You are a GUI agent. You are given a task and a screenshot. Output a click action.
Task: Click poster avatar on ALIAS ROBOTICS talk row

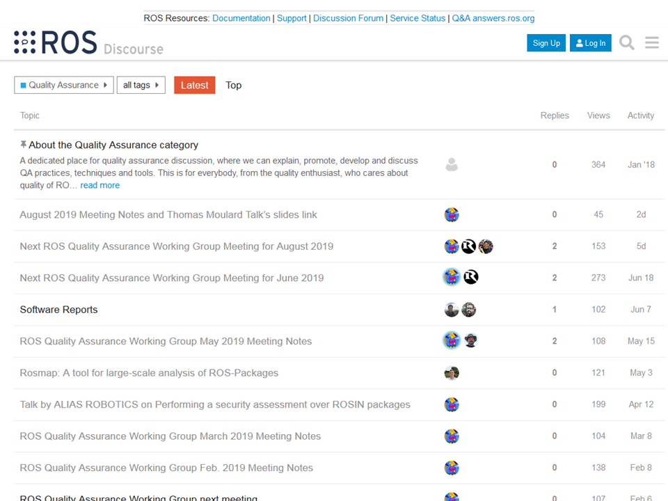tap(452, 405)
